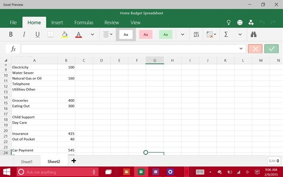Click the AutoSum sigma icon

click(x=226, y=34)
